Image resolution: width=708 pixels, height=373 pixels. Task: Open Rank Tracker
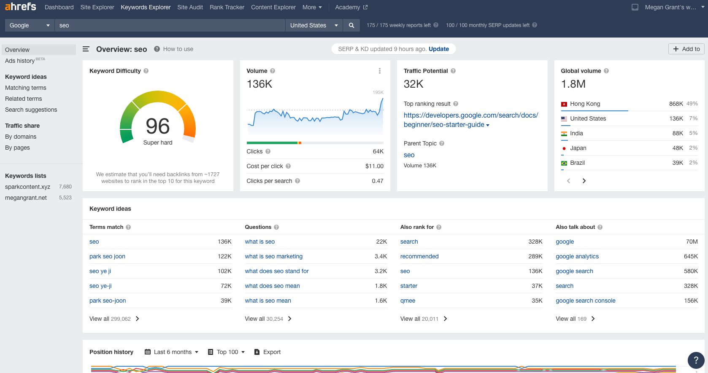227,7
